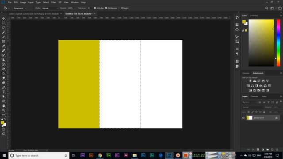Toggle the Contiguous checkbox

click(x=106, y=8)
